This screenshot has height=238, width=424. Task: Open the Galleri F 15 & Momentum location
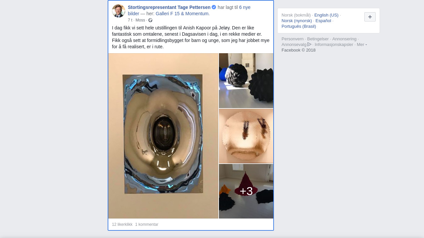[183, 14]
